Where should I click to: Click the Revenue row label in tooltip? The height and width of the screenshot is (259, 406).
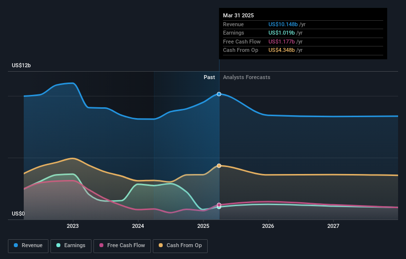tap(233, 24)
